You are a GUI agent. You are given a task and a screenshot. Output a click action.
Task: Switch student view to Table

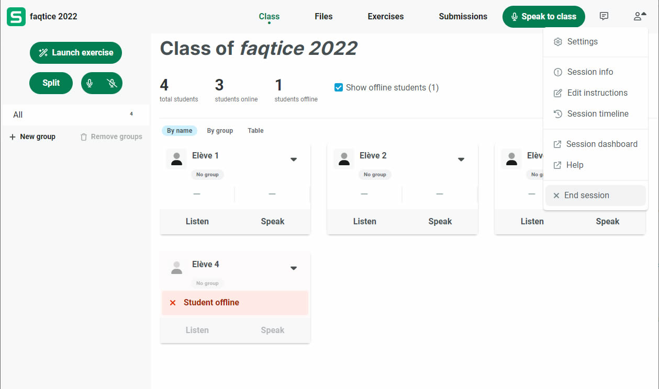255,131
